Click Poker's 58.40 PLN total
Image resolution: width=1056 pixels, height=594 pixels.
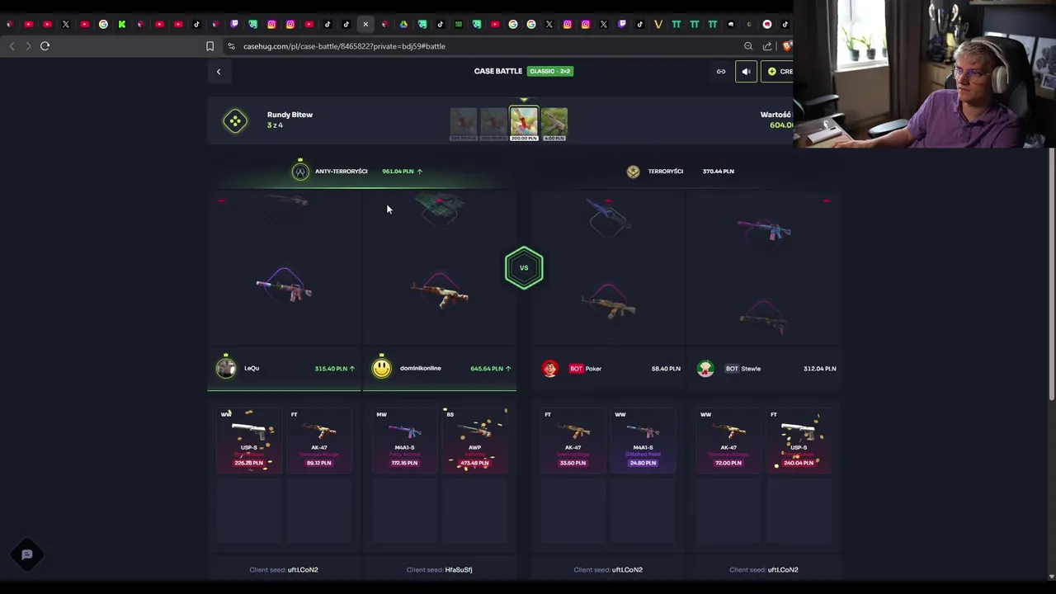(x=666, y=369)
